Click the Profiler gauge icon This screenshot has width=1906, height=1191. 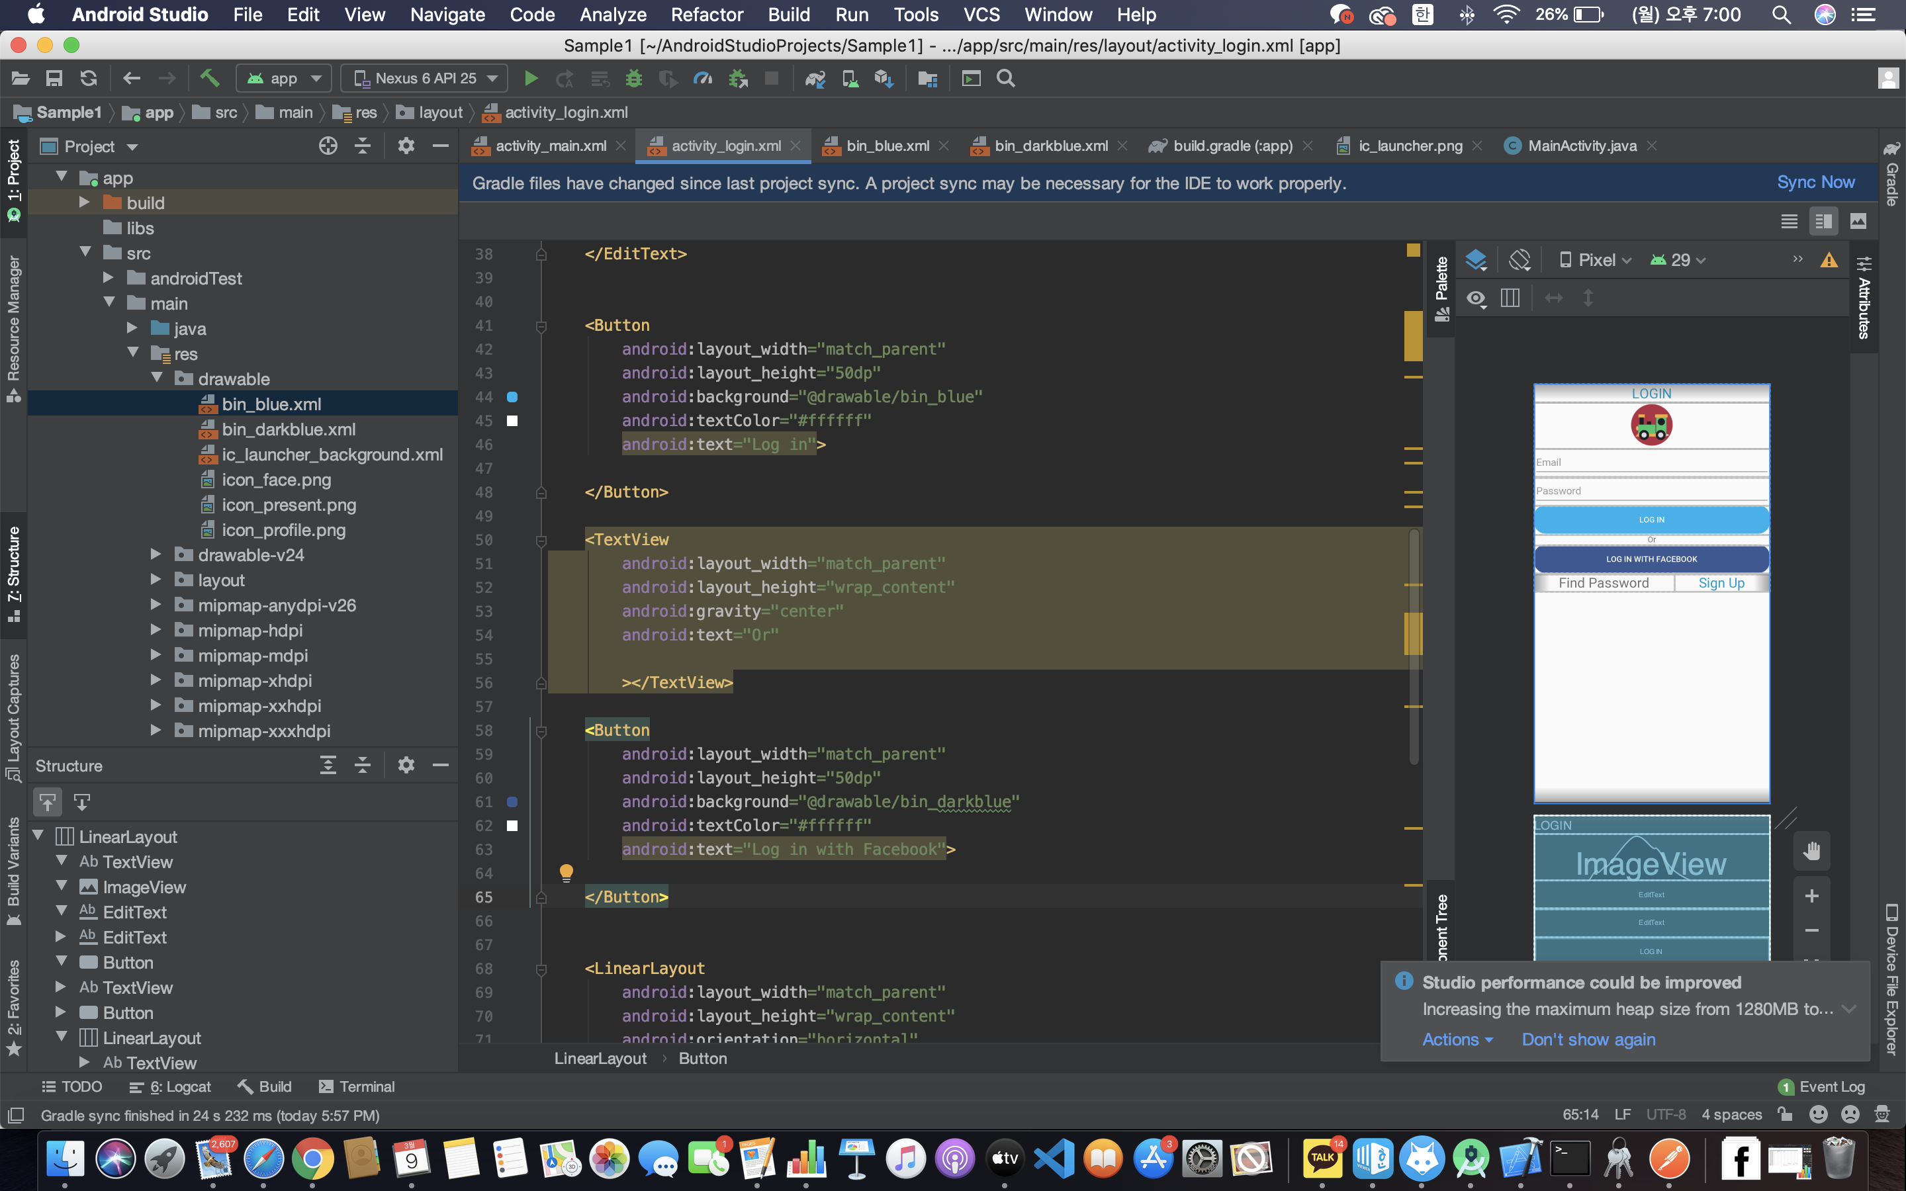click(x=702, y=78)
